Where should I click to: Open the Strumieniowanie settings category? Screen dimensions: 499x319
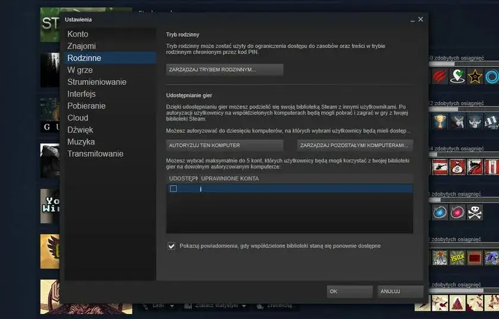(x=97, y=82)
